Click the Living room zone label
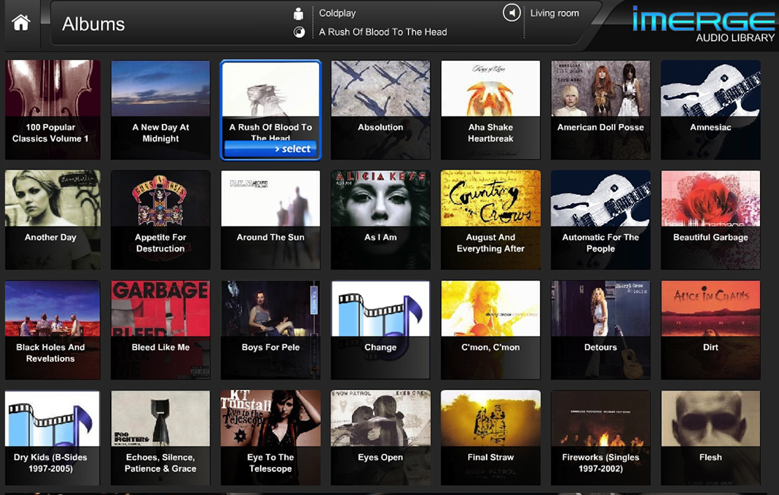This screenshot has width=779, height=495. [x=554, y=13]
